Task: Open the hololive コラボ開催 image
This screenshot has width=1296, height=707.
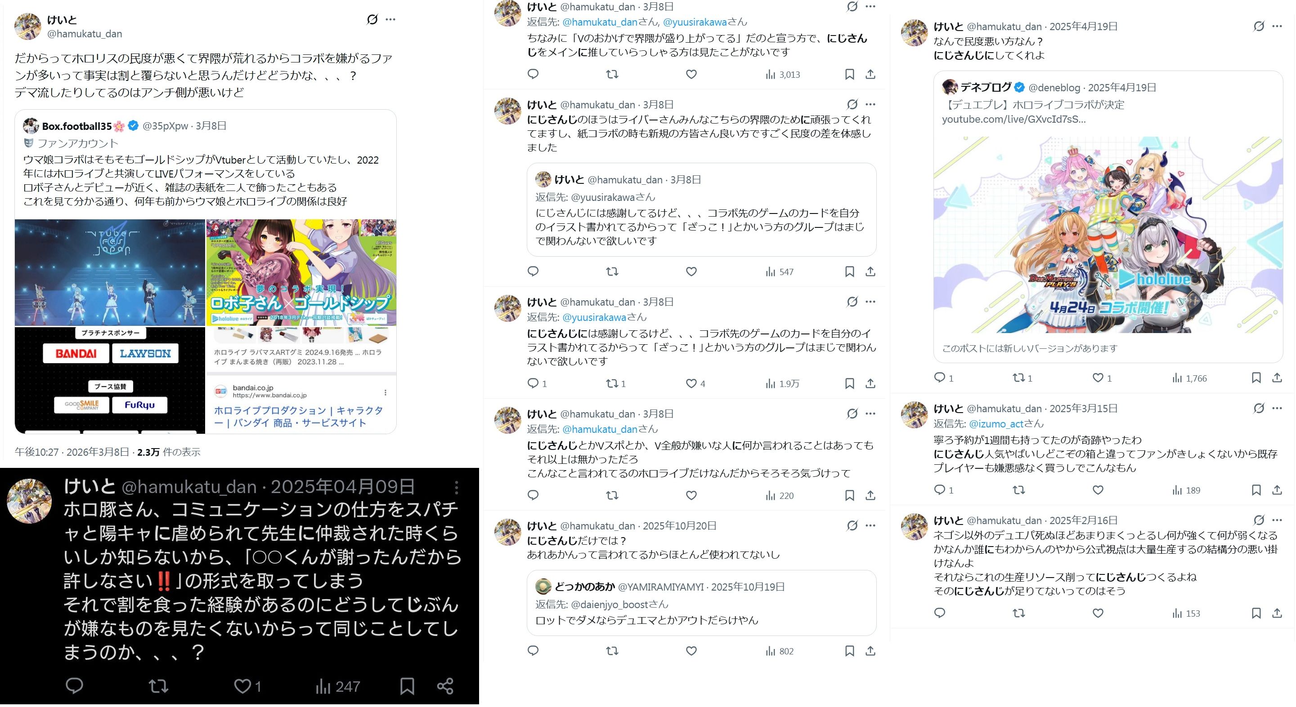Action: coord(1108,234)
